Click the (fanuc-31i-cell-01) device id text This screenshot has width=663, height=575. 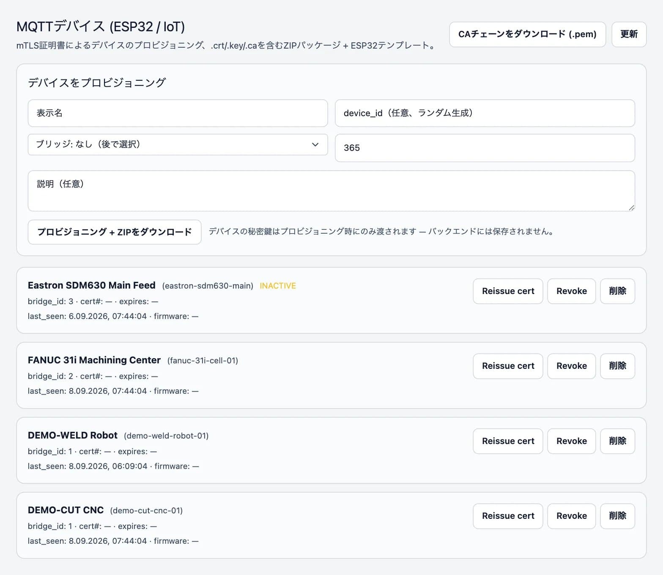tap(203, 361)
